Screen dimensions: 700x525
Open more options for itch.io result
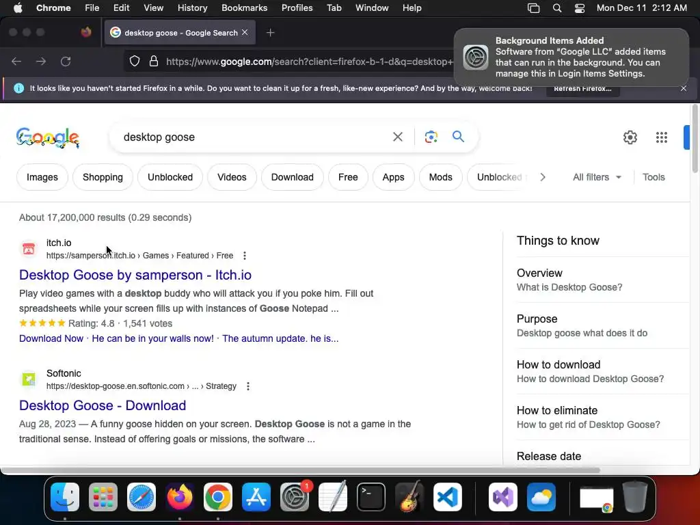tap(244, 256)
